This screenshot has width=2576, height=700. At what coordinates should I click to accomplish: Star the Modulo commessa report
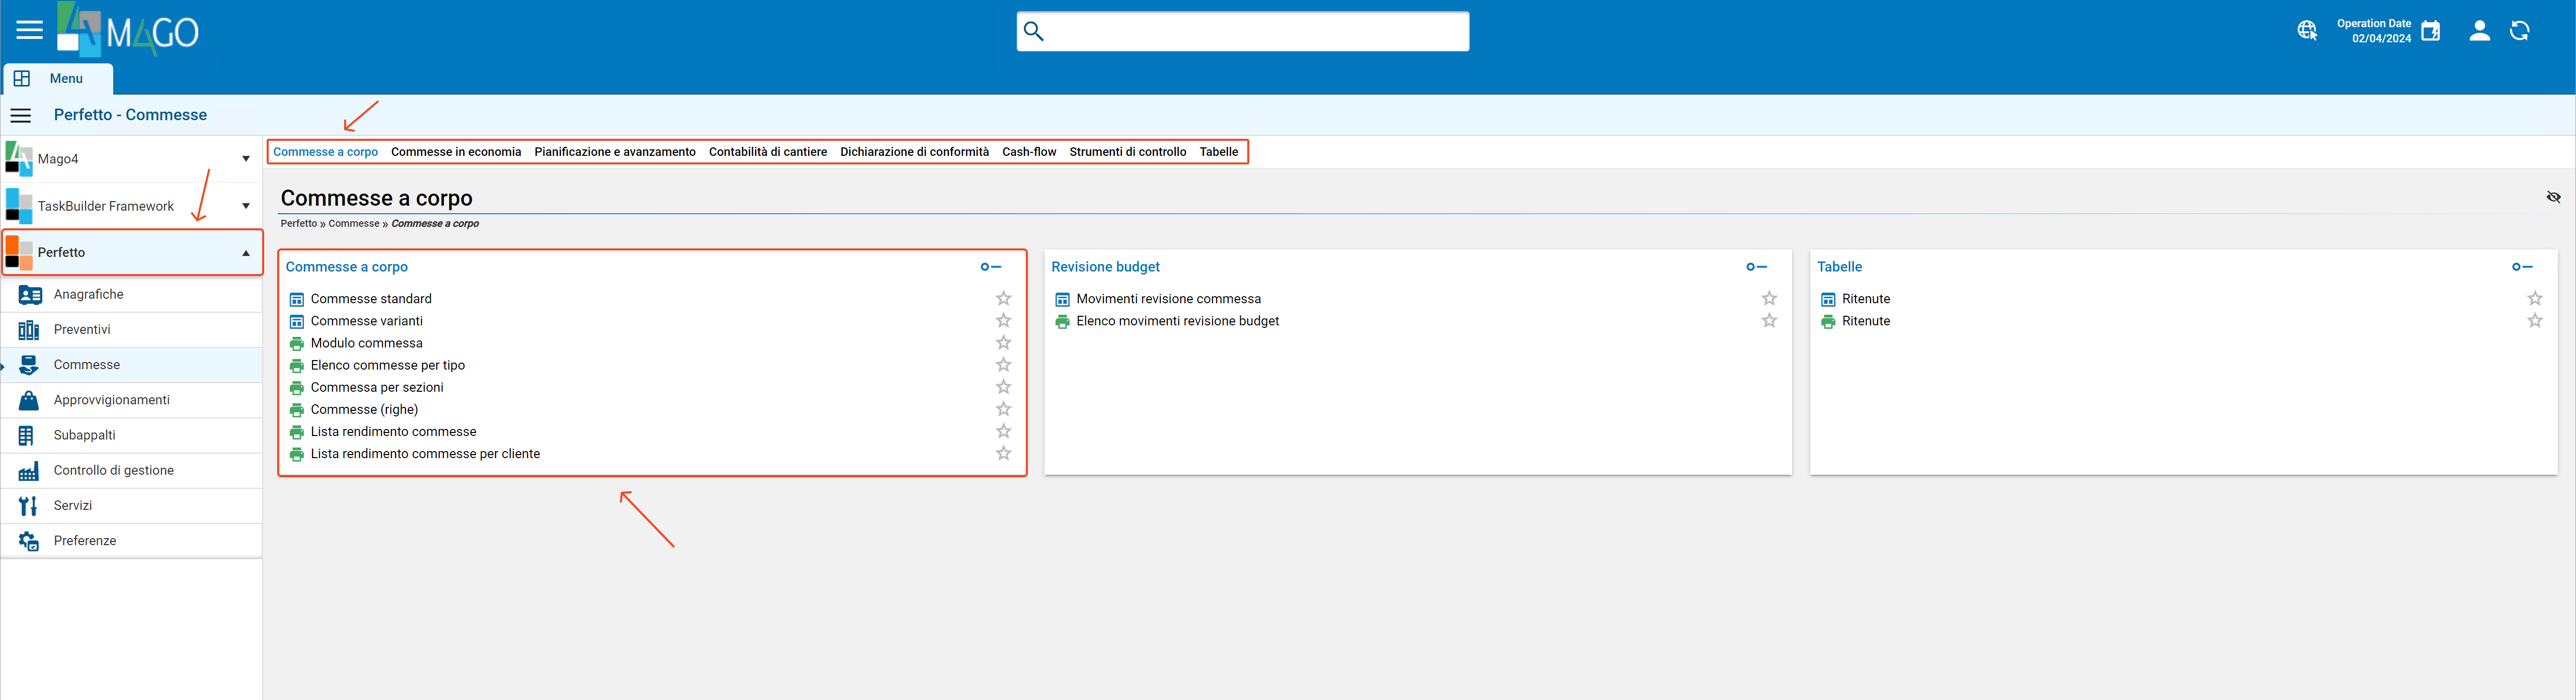pyautogui.click(x=1003, y=342)
